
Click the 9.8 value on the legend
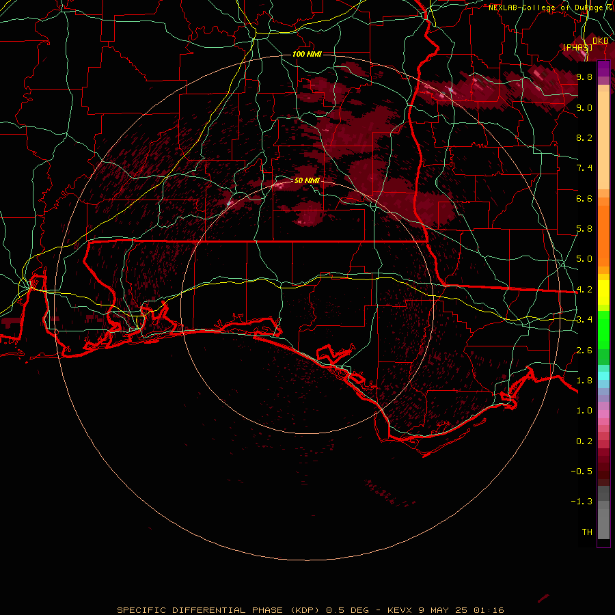584,77
